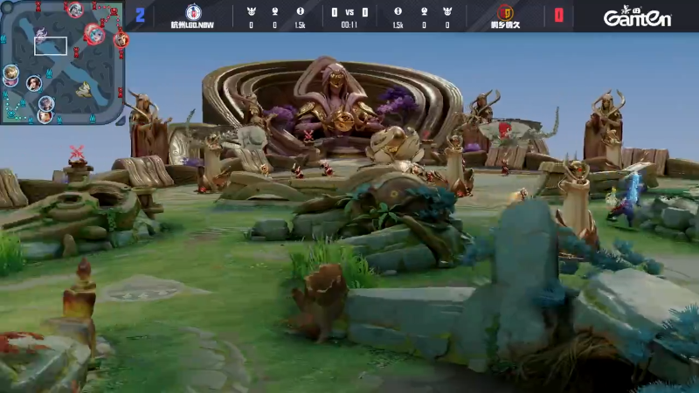The height and width of the screenshot is (393, 699).
Task: Click the white camera viewport box on minimap
Action: (x=51, y=46)
